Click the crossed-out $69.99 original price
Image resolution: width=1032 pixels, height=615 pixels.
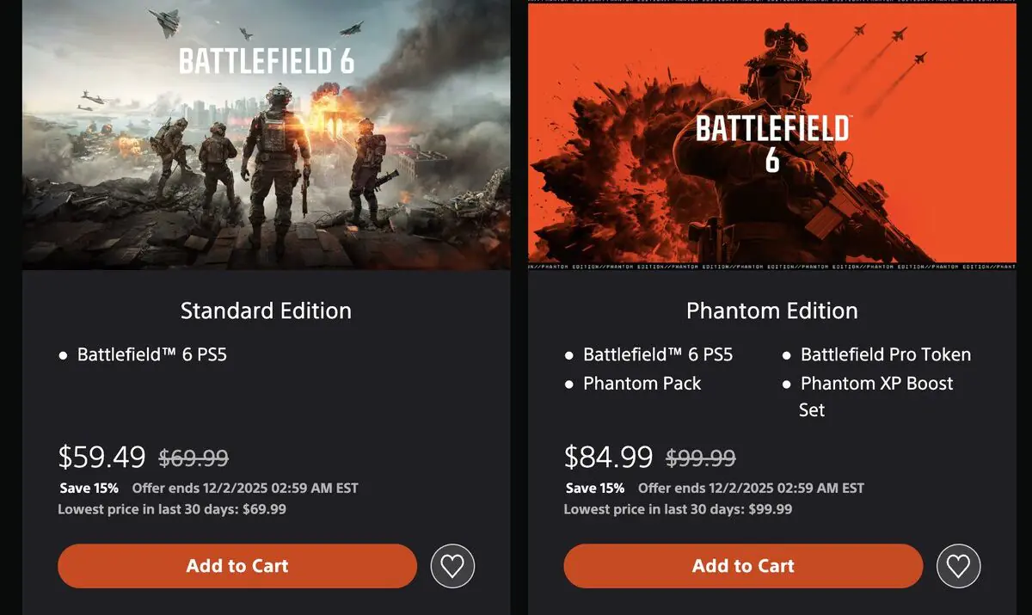click(x=194, y=457)
